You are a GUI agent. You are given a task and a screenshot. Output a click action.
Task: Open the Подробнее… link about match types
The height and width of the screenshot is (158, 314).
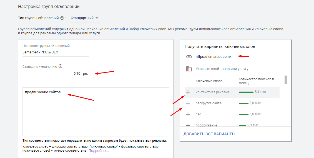(x=99, y=151)
